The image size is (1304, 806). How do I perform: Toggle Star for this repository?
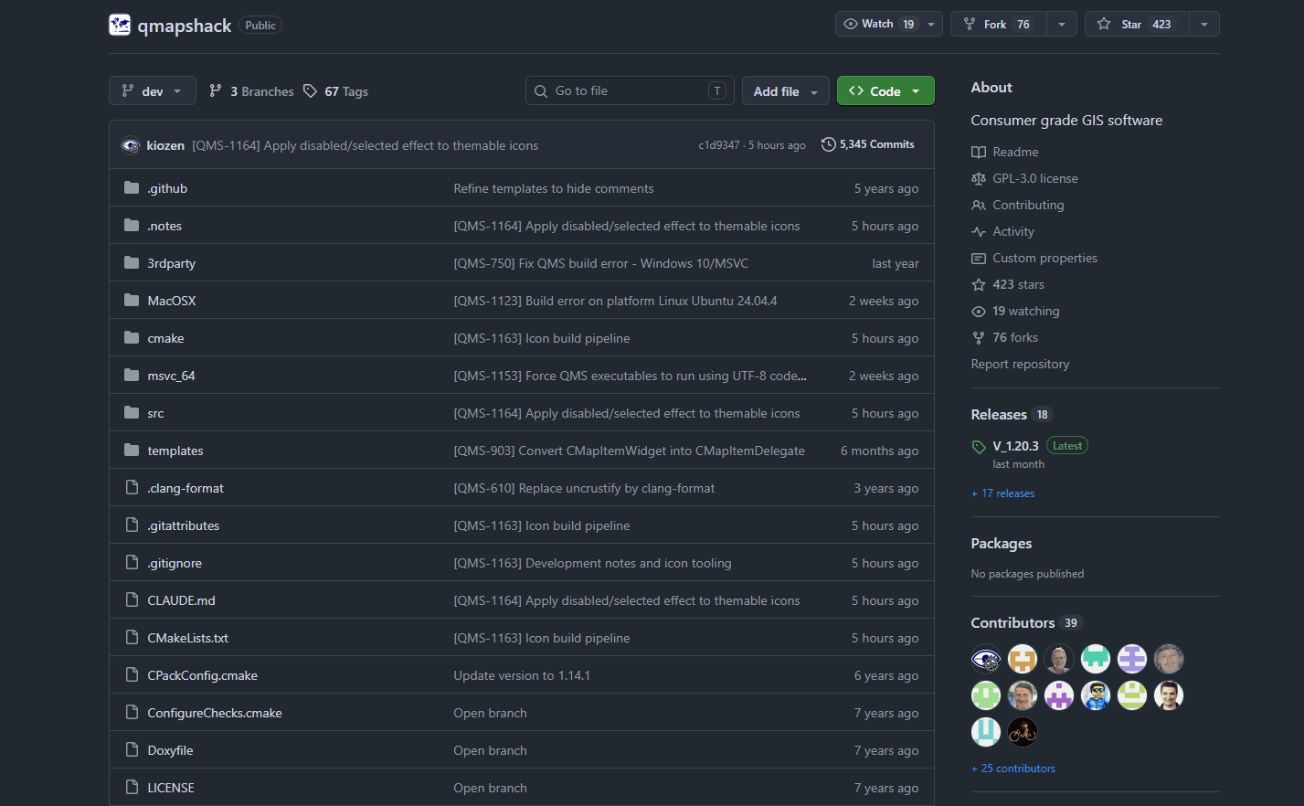click(1137, 24)
